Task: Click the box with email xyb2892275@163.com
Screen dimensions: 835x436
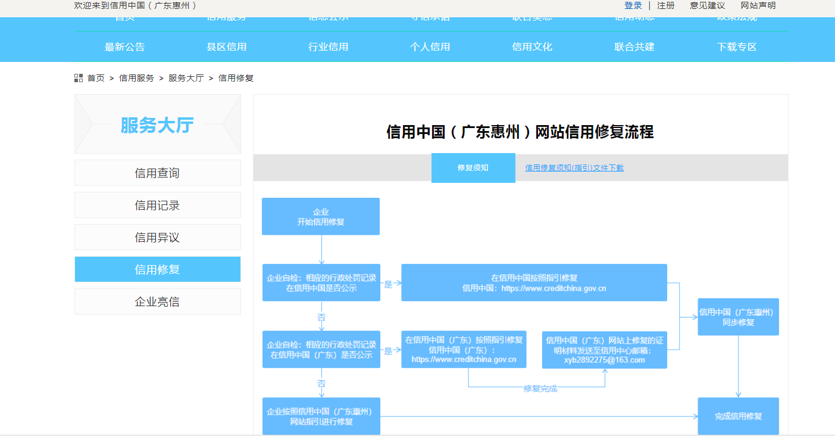Action: 605,350
